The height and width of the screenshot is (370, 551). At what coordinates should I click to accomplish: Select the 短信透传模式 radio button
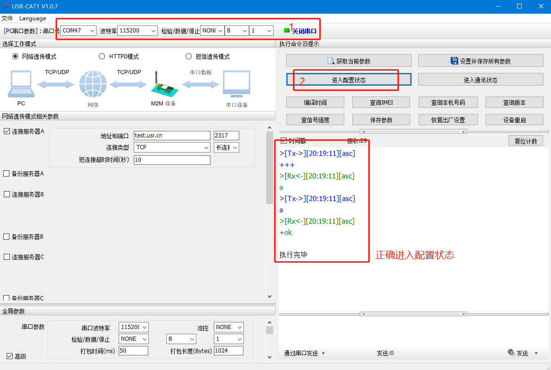pyautogui.click(x=189, y=56)
